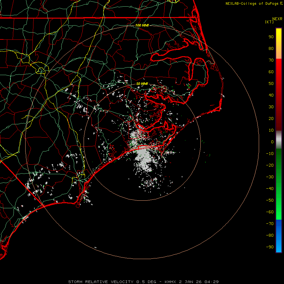The height and width of the screenshot is (284, 284).
Task: Click the 70 knot value on the color scale
Action: click(x=271, y=60)
